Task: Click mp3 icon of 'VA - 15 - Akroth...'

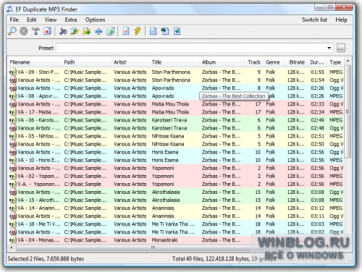Action: point(13,200)
